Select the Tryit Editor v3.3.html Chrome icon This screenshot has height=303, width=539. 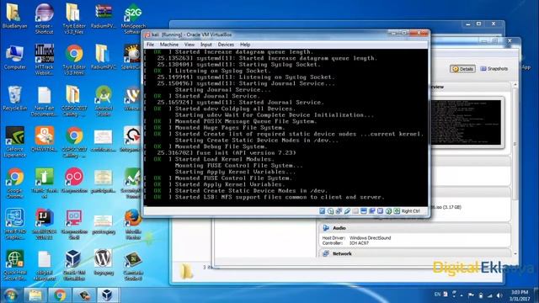73,60
